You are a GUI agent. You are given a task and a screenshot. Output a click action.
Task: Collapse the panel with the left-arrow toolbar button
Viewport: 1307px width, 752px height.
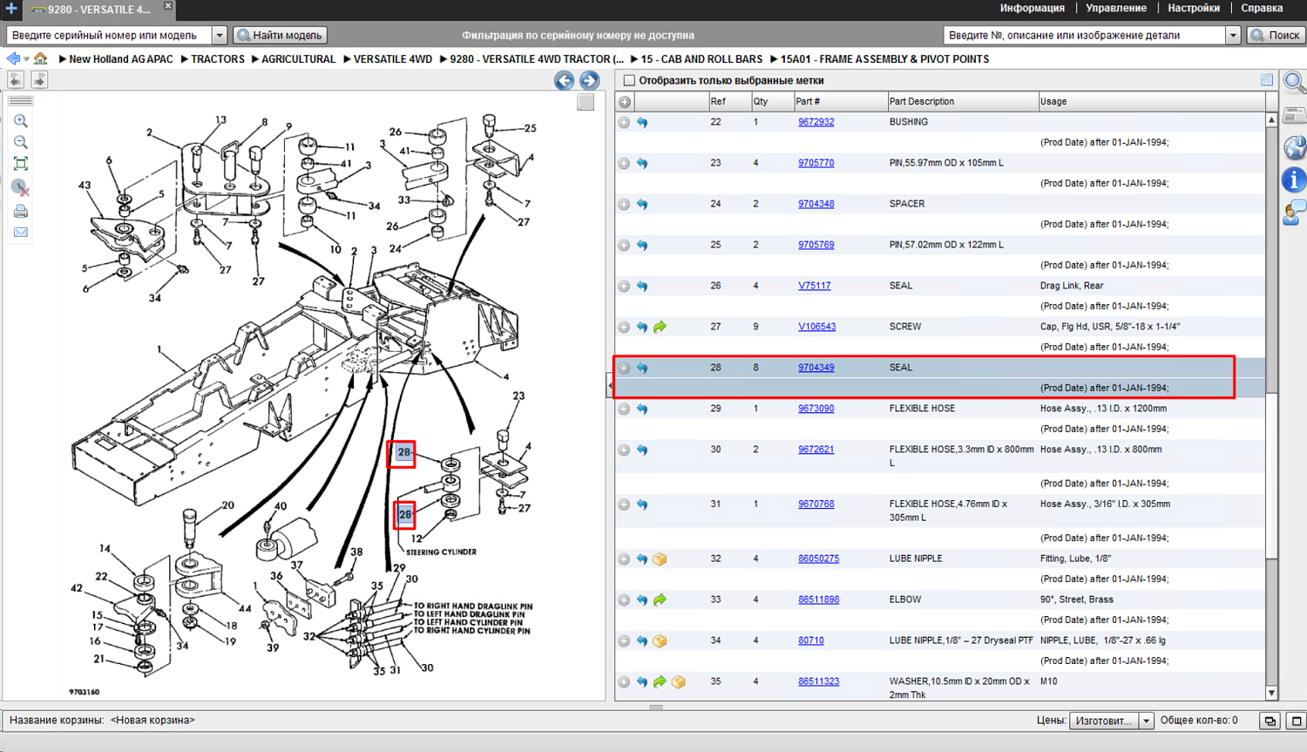tap(16, 80)
